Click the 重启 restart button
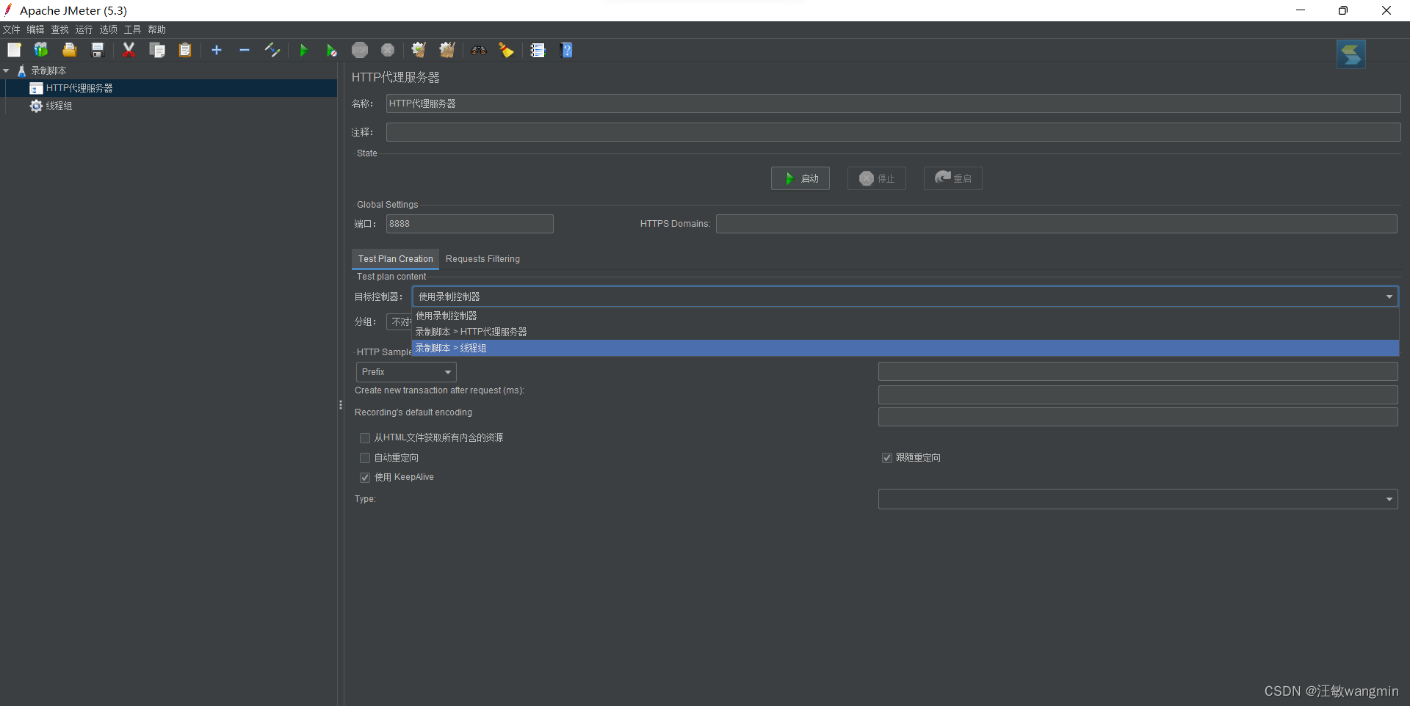Image resolution: width=1410 pixels, height=706 pixels. tap(953, 178)
